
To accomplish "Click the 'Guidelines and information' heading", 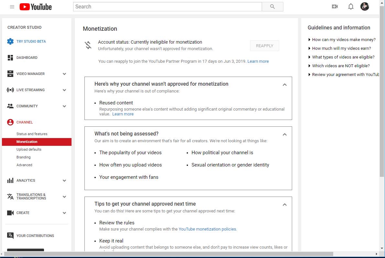I will 339,28.
